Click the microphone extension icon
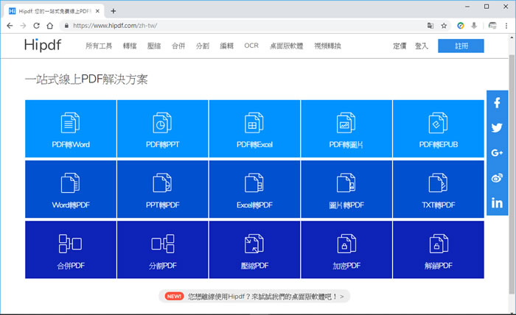 474,26
